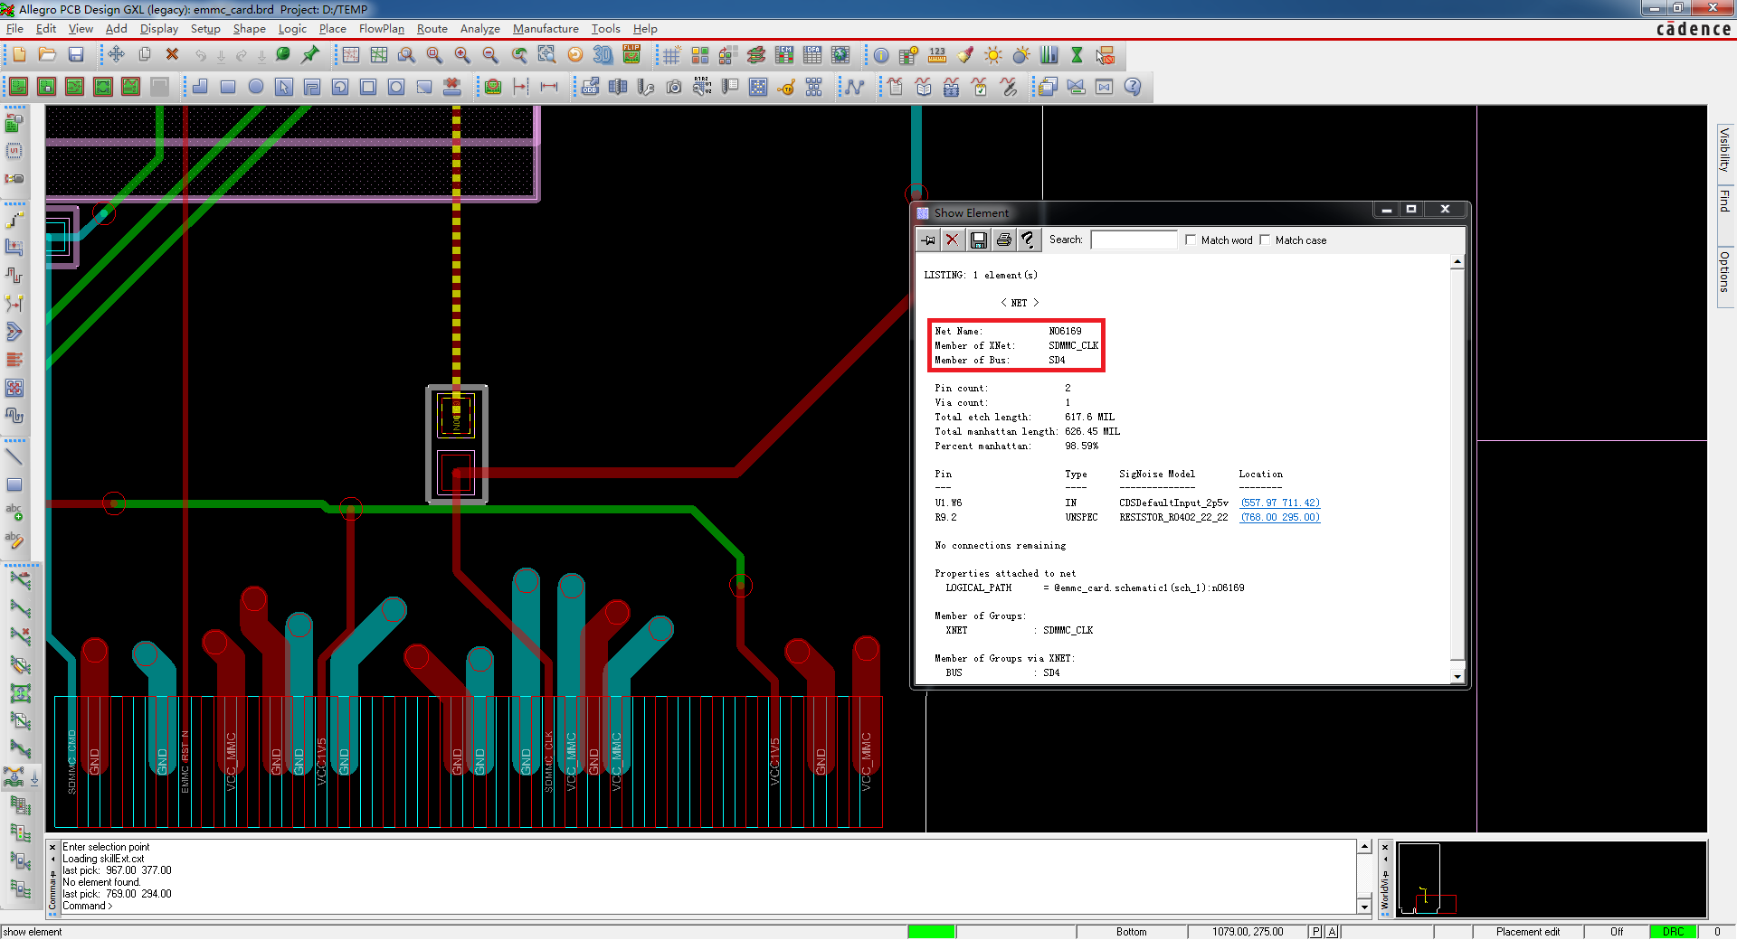Image resolution: width=1737 pixels, height=940 pixels.
Task: Open the 3D viewer icon
Action: pos(603,55)
